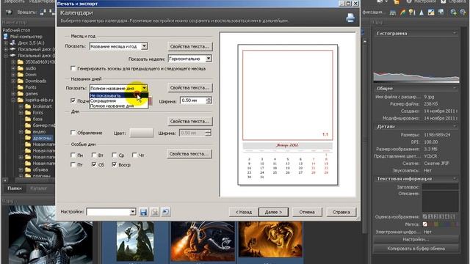Check the Вт special day box
The image size is (470, 264).
(94, 155)
